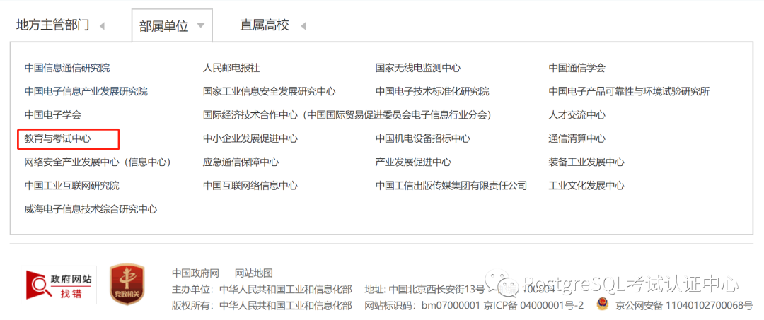Open 国家工业信息安全发展研究中心 link

click(270, 91)
